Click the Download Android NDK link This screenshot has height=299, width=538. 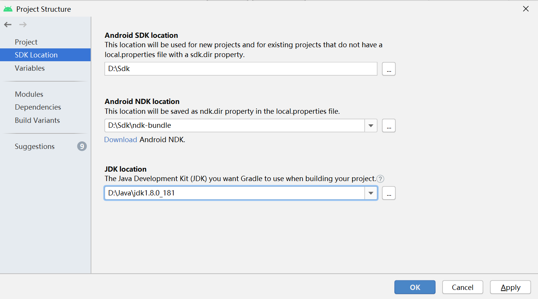121,139
